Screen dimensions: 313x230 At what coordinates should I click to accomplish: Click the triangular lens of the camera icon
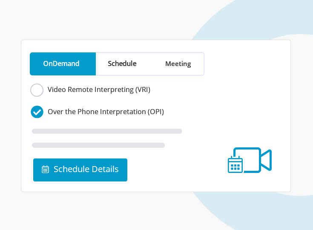pyautogui.click(x=267, y=160)
